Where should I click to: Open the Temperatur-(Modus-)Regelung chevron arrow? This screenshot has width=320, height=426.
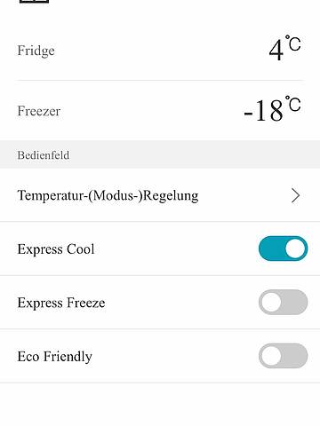295,195
